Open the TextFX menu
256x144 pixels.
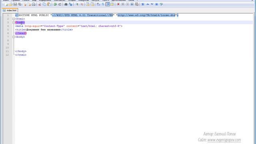tap(106, 0)
